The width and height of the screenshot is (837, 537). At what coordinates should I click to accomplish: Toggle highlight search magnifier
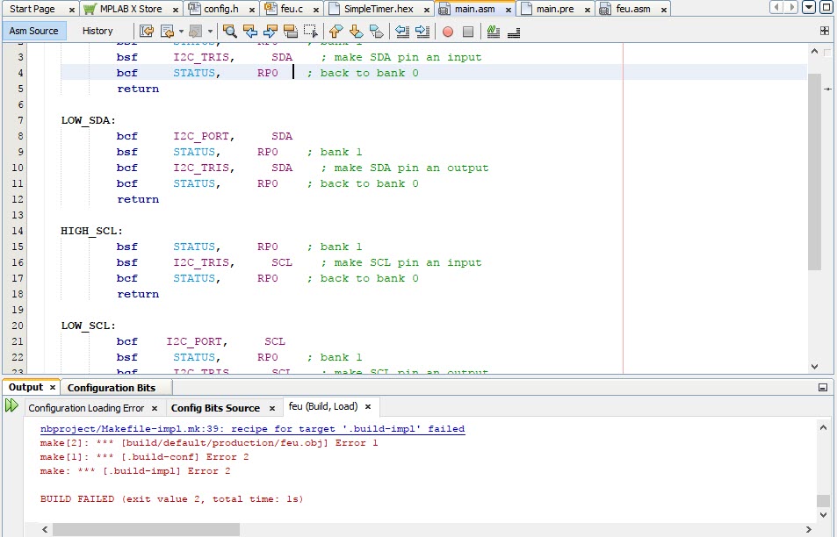[230, 29]
